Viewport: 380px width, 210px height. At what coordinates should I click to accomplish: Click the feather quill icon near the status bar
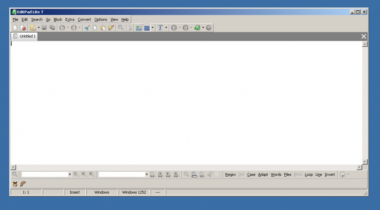coord(23,184)
